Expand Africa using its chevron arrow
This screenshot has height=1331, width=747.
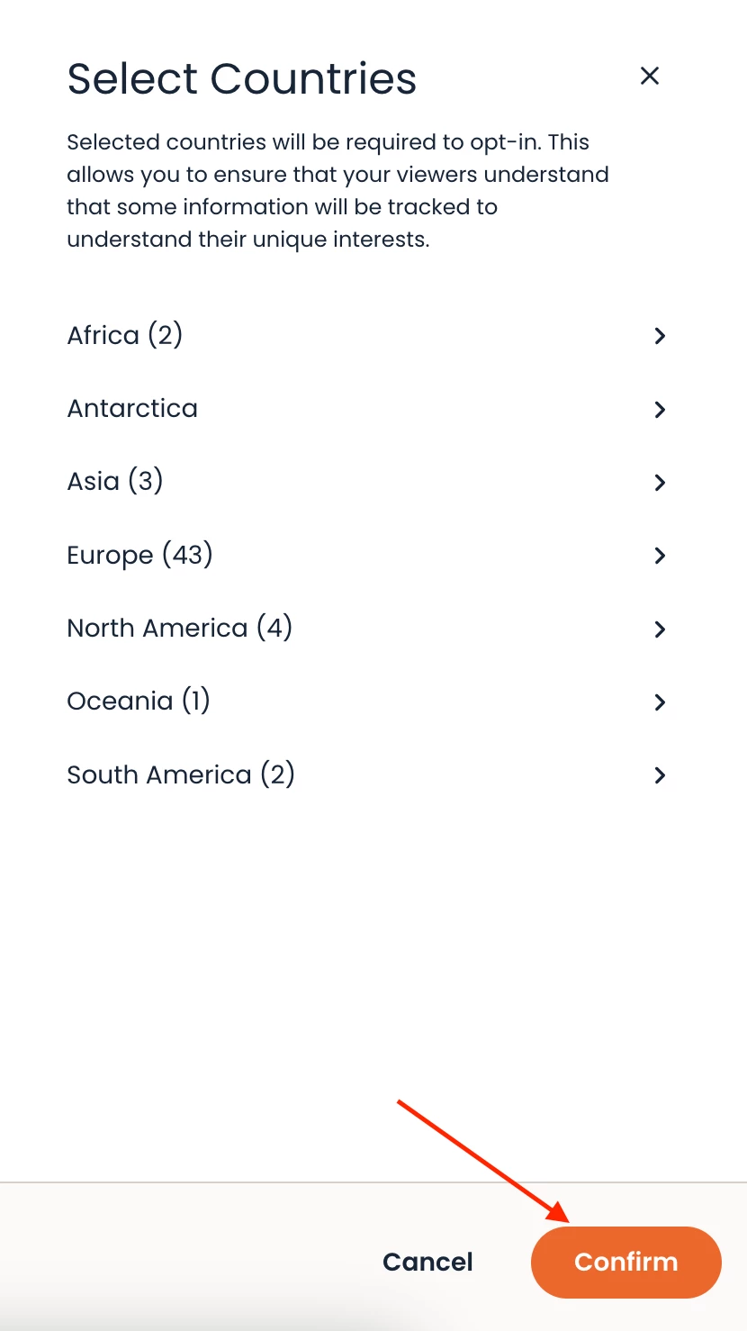pyautogui.click(x=660, y=336)
